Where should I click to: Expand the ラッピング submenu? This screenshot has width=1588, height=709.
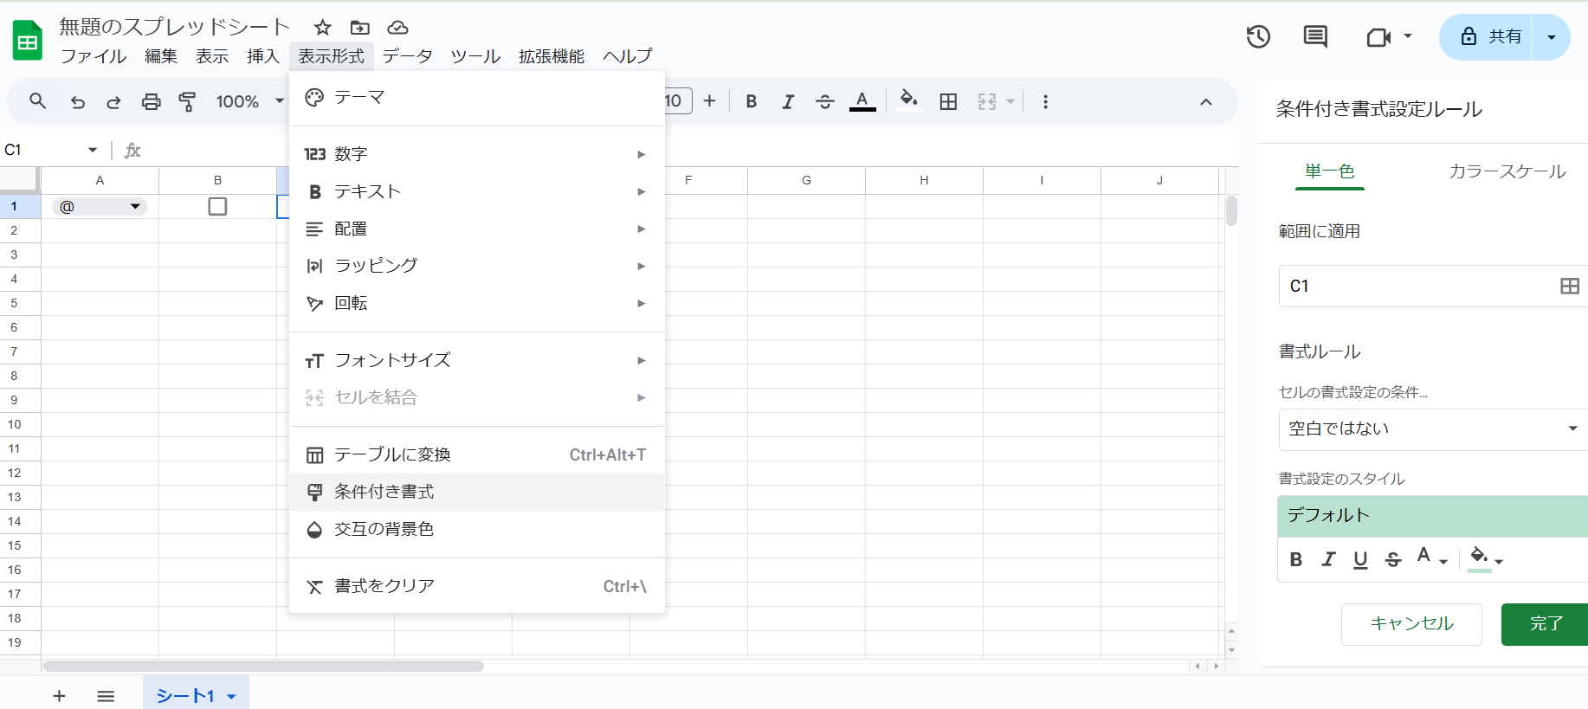click(476, 266)
